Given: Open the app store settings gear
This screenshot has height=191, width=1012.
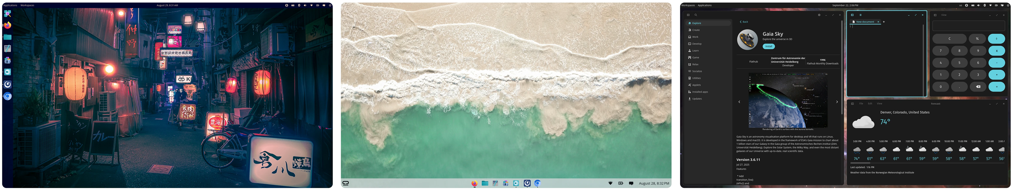Looking at the screenshot, I should click(819, 15).
